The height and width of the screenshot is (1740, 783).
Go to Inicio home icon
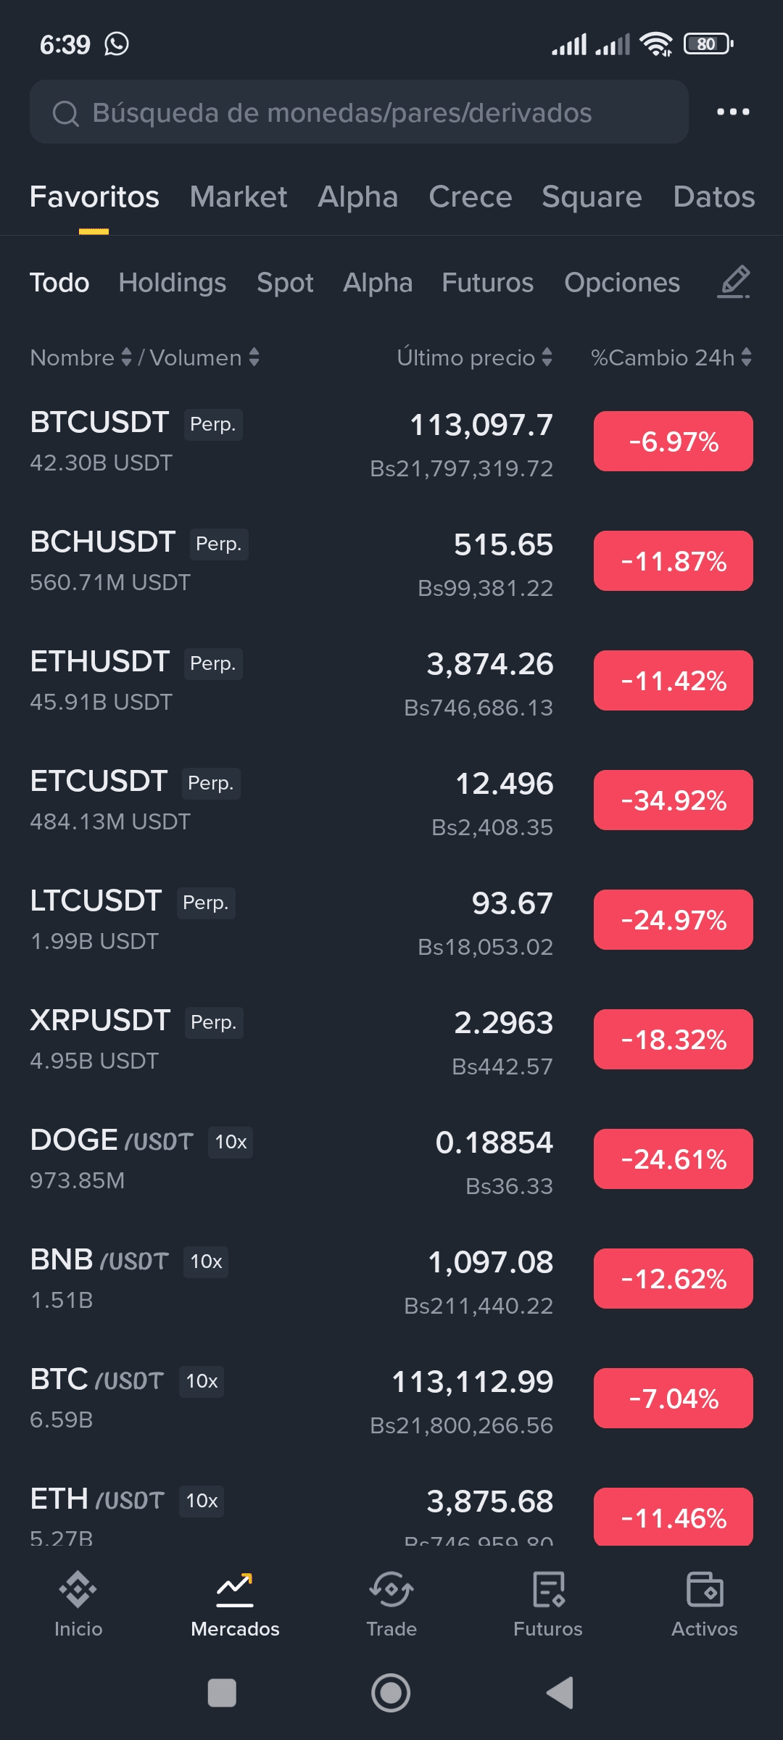[78, 1591]
